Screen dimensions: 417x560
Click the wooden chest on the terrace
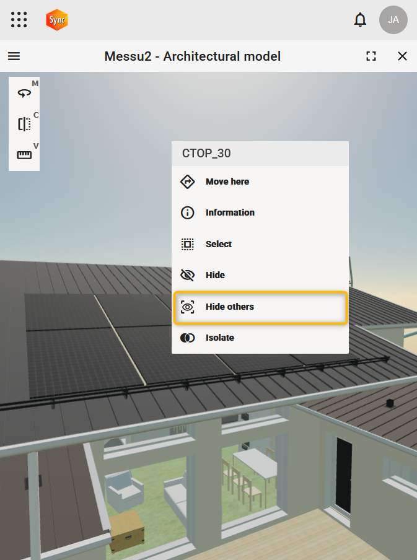126,530
